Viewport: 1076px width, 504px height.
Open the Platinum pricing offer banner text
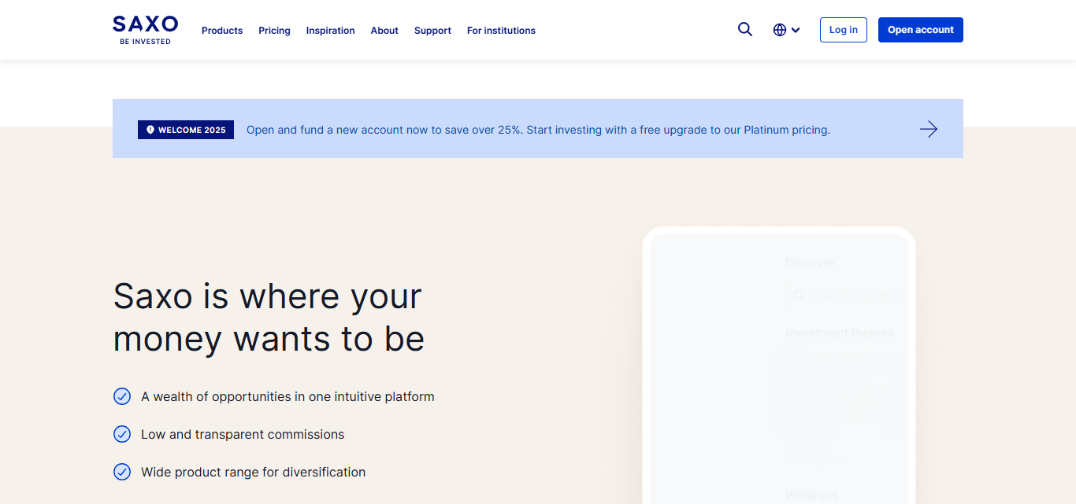tap(538, 130)
